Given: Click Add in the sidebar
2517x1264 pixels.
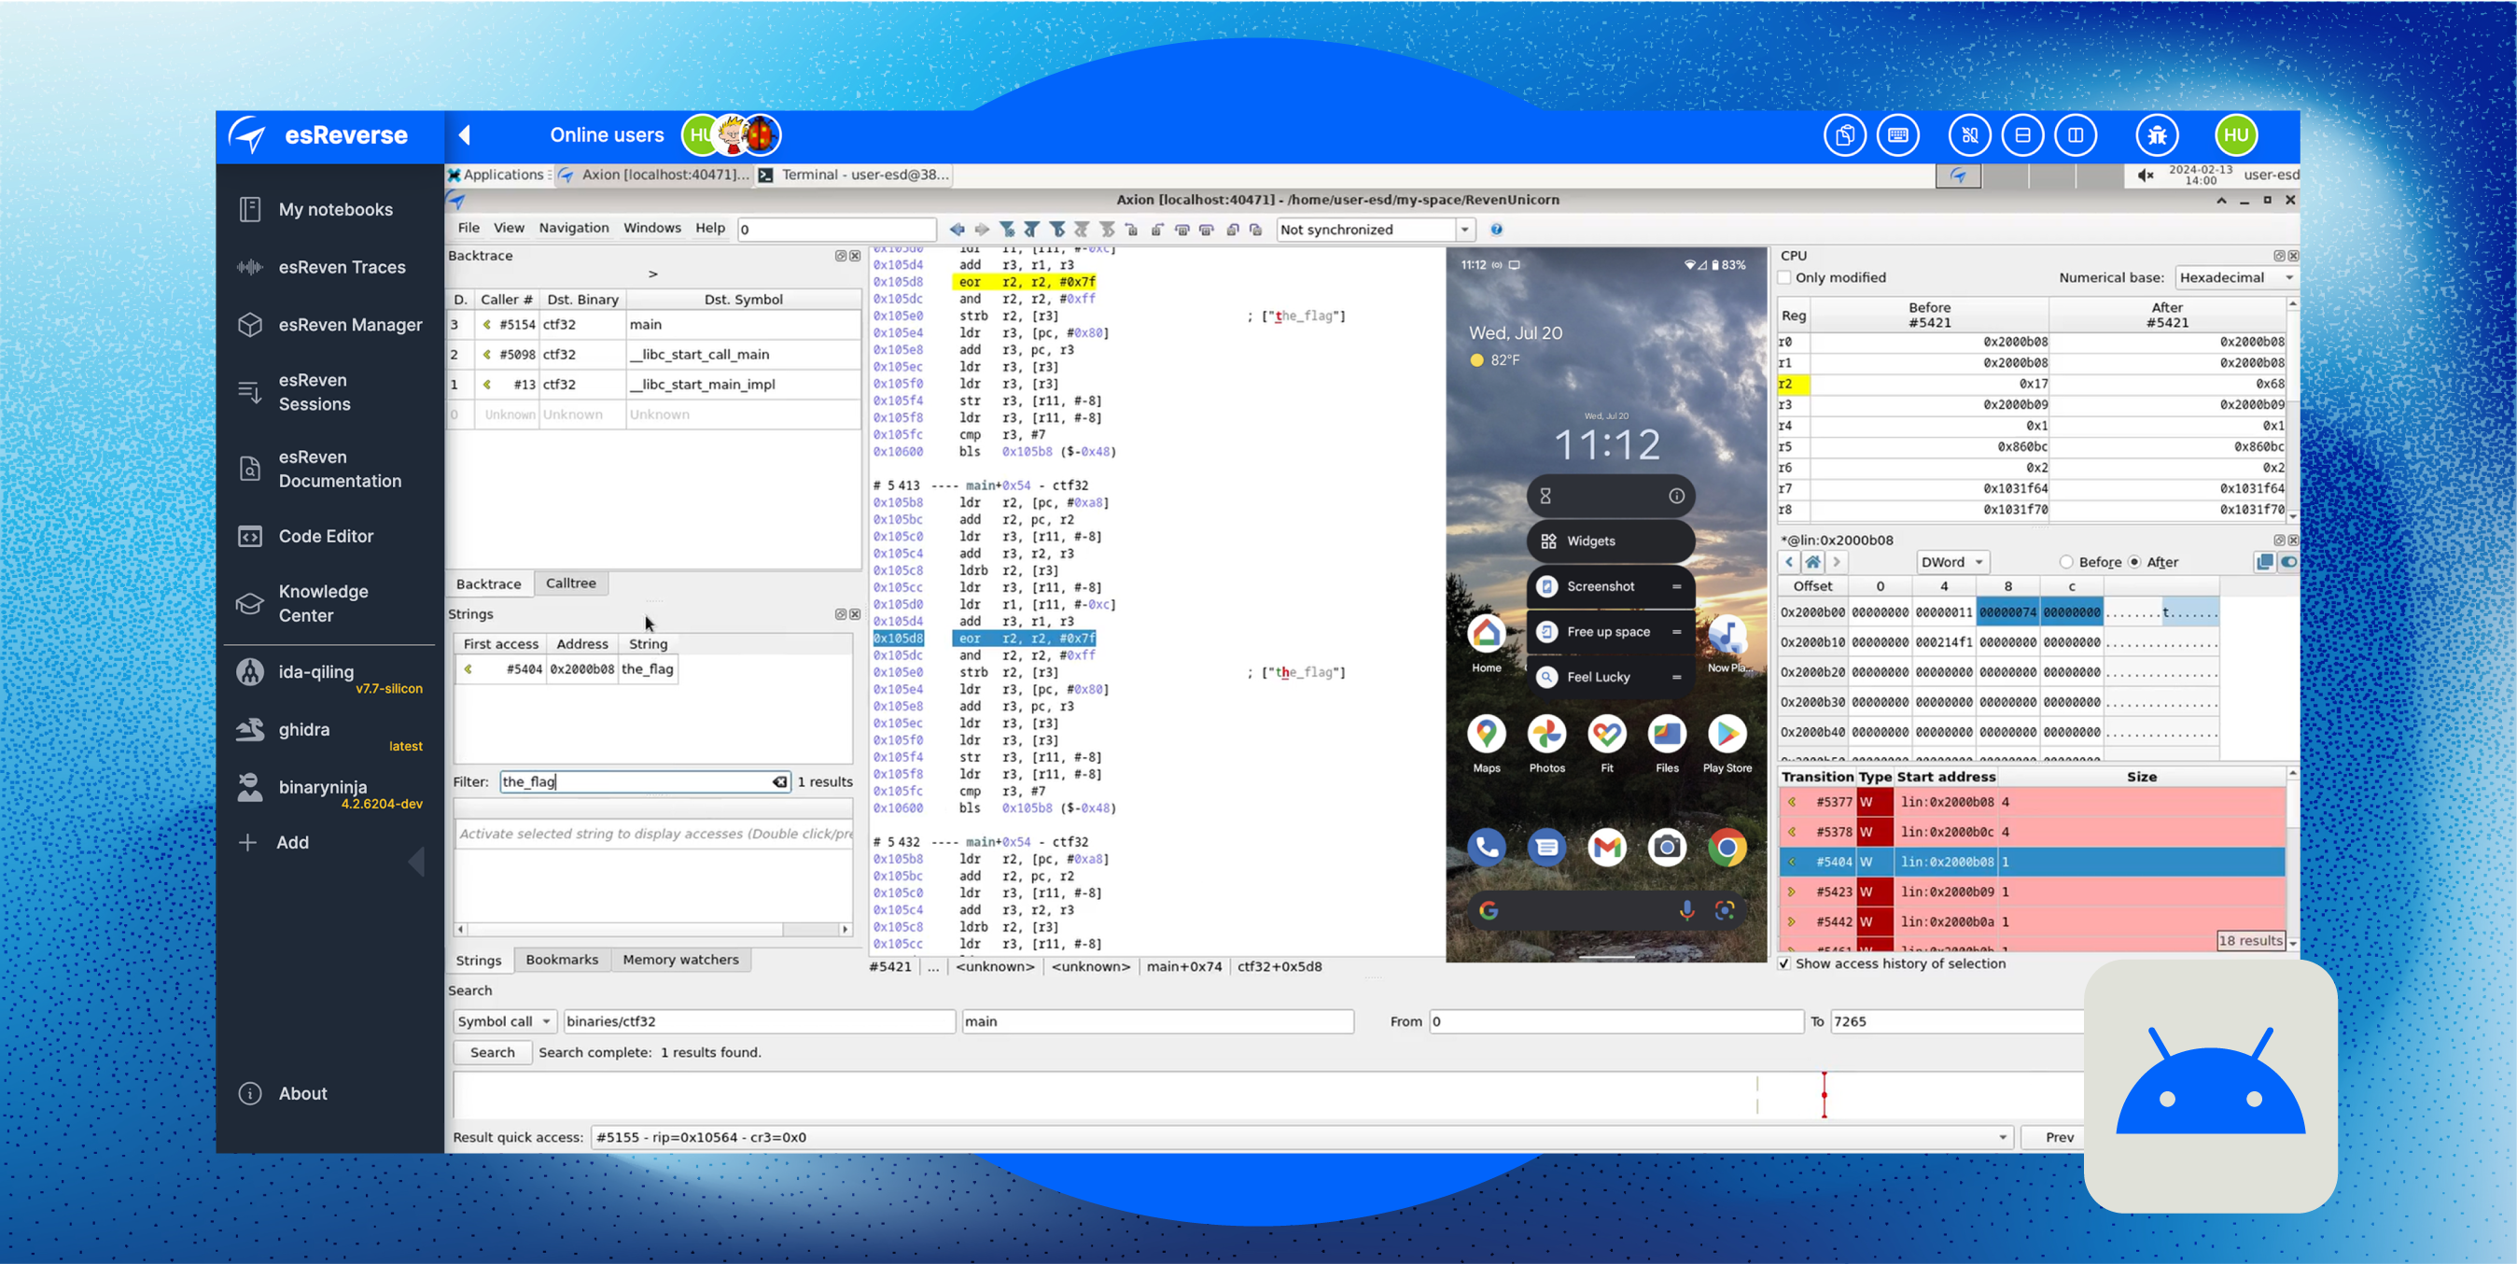Looking at the screenshot, I should 292,844.
